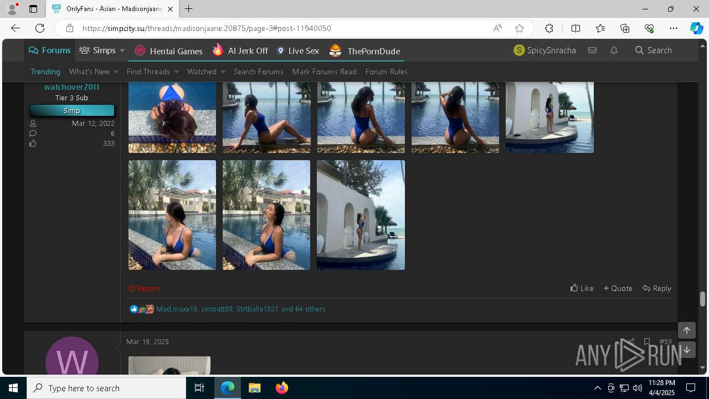Open the Hentai Games link
Viewport: 709px width, 399px height.
point(169,51)
